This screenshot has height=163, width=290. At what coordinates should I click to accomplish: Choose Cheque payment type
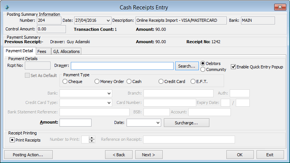(65, 81)
